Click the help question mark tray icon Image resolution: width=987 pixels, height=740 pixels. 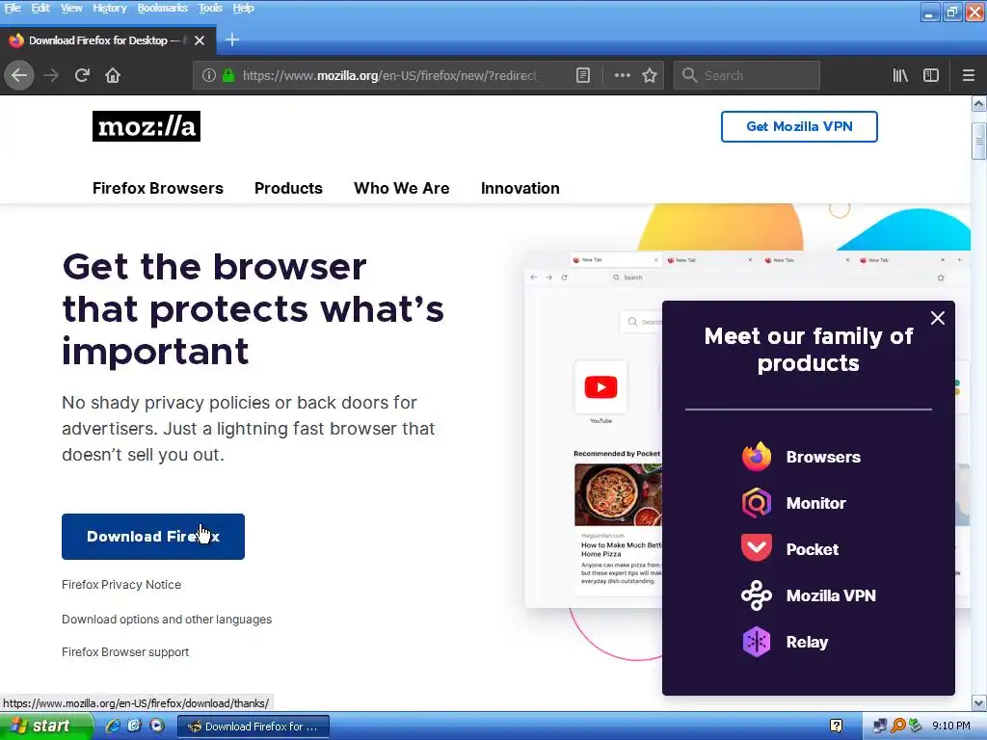(837, 726)
